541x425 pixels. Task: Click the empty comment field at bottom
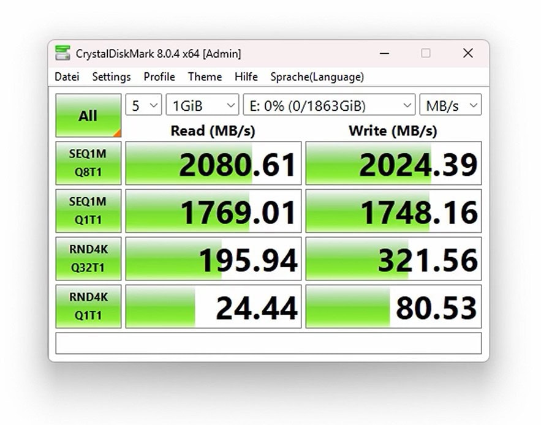[268, 343]
